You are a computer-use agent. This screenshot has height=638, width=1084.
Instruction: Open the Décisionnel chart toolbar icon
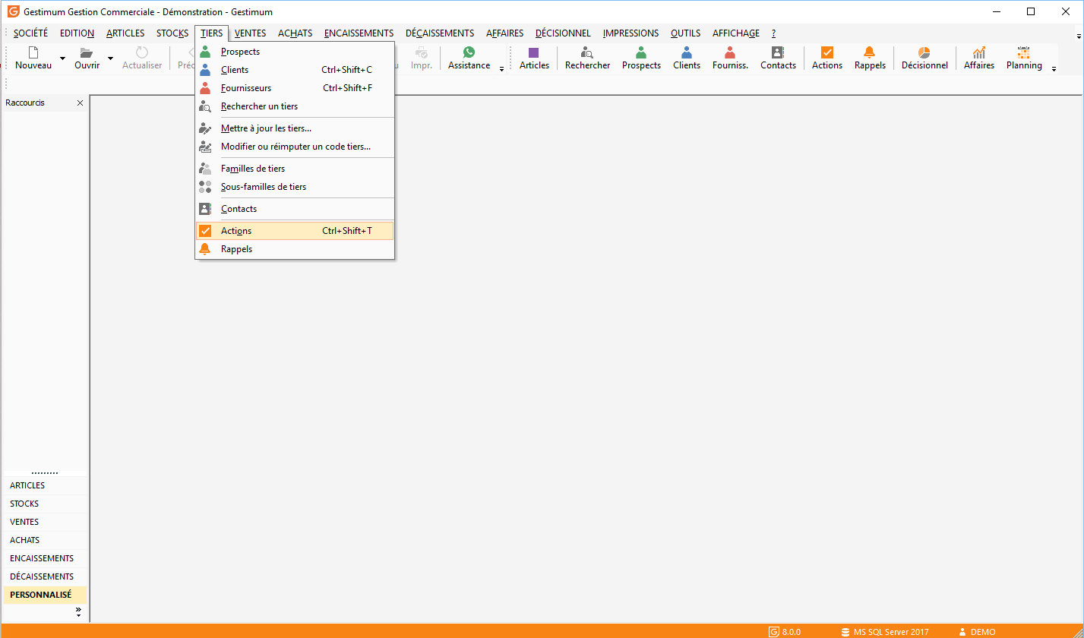(x=924, y=52)
